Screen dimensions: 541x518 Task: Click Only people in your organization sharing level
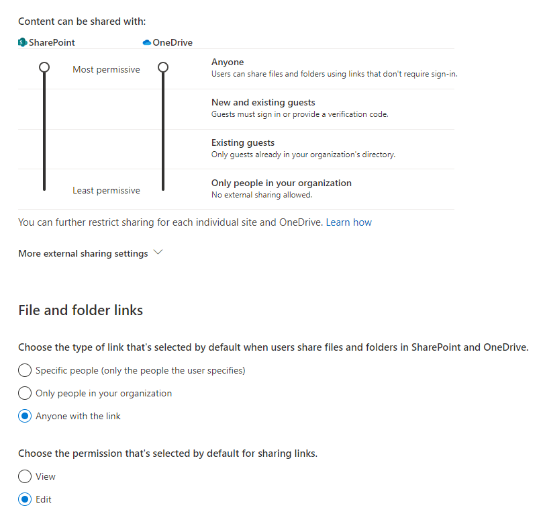coord(281,183)
